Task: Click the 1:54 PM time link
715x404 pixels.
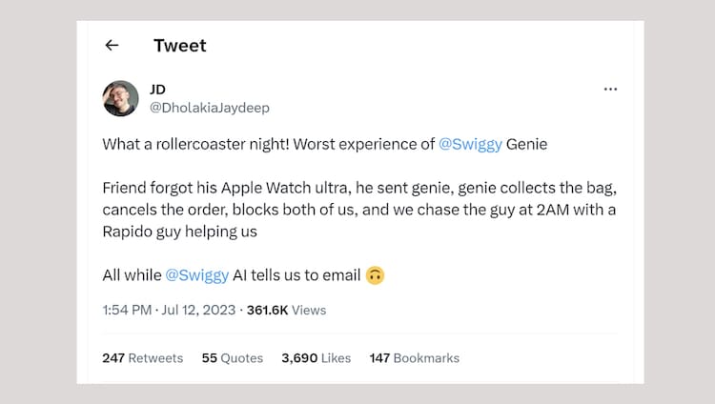Action: click(x=127, y=310)
